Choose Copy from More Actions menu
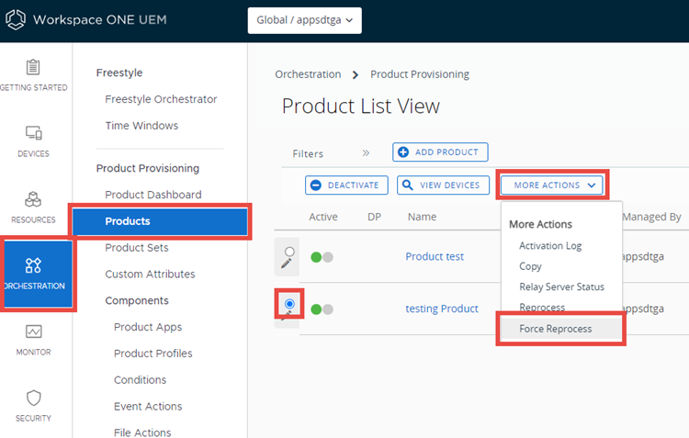 tap(530, 266)
